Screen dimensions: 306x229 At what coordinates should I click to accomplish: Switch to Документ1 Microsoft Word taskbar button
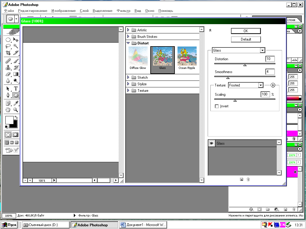point(143,225)
